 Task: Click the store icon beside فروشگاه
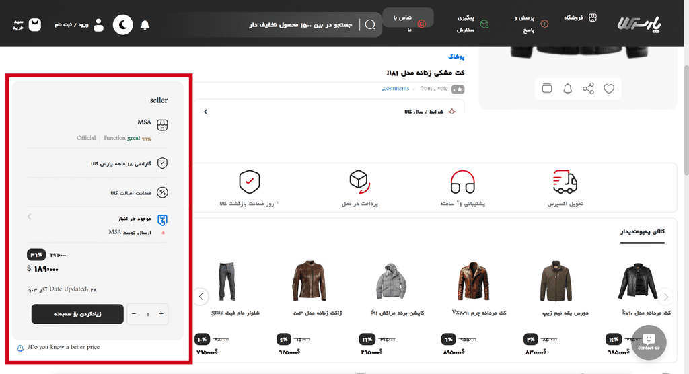(593, 17)
